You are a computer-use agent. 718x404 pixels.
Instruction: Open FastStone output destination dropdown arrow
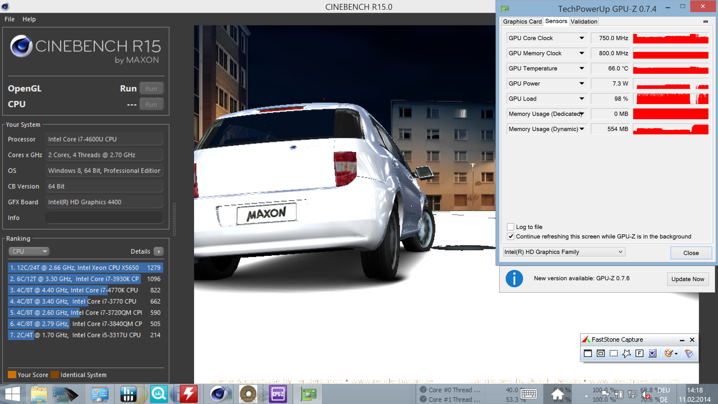pyautogui.click(x=676, y=354)
